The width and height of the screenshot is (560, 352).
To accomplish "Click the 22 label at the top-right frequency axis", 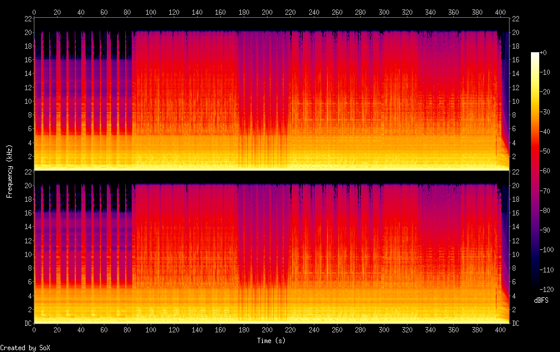I will (x=515, y=19).
